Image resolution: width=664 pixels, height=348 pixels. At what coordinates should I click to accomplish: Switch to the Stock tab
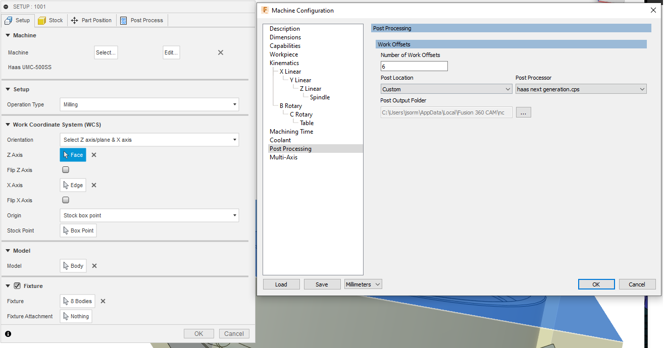[50, 20]
